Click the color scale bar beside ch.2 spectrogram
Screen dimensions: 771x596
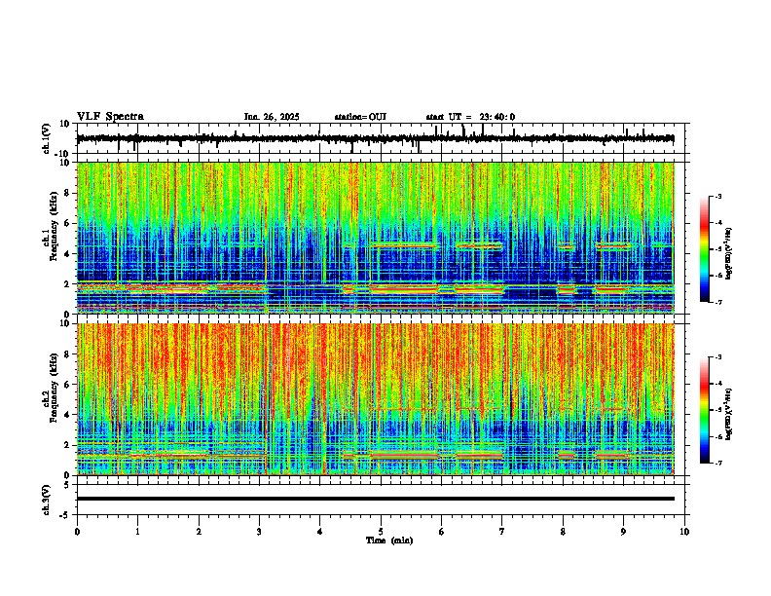click(705, 410)
